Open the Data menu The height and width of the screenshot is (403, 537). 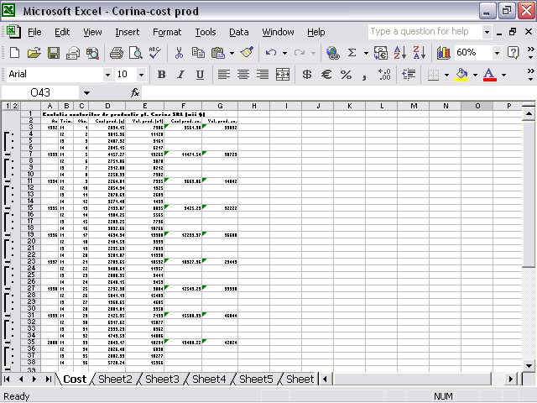coord(239,32)
